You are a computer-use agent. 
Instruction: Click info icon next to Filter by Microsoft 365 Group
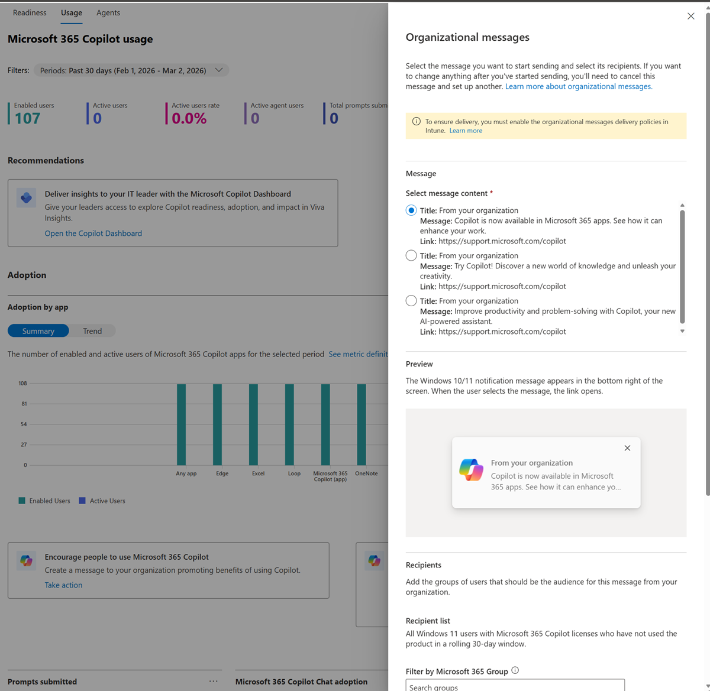coord(515,670)
